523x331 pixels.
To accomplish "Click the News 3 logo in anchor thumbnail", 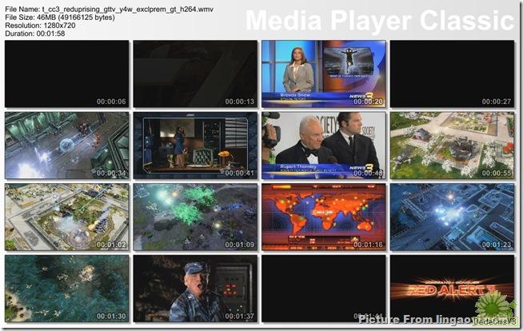I will [361, 96].
